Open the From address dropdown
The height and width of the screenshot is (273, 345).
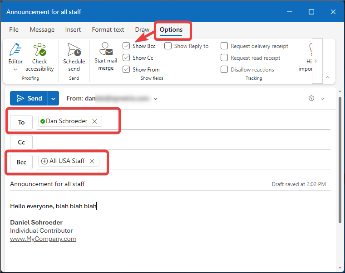pyautogui.click(x=156, y=99)
